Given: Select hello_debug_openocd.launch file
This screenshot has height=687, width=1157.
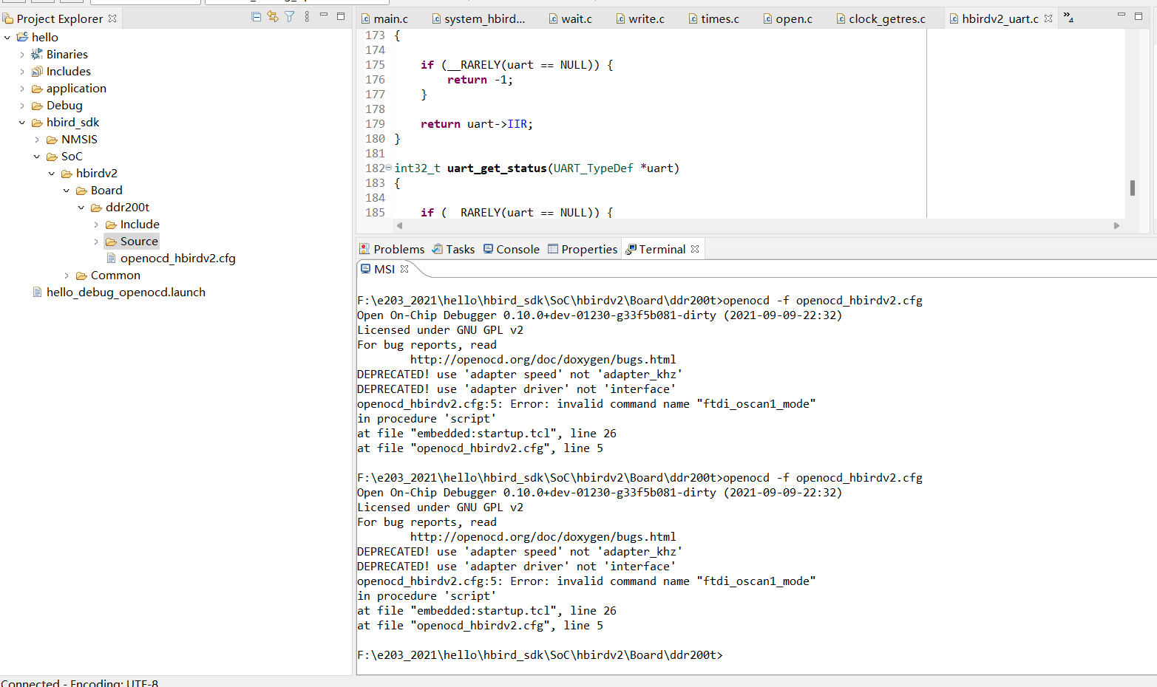Looking at the screenshot, I should (x=126, y=293).
